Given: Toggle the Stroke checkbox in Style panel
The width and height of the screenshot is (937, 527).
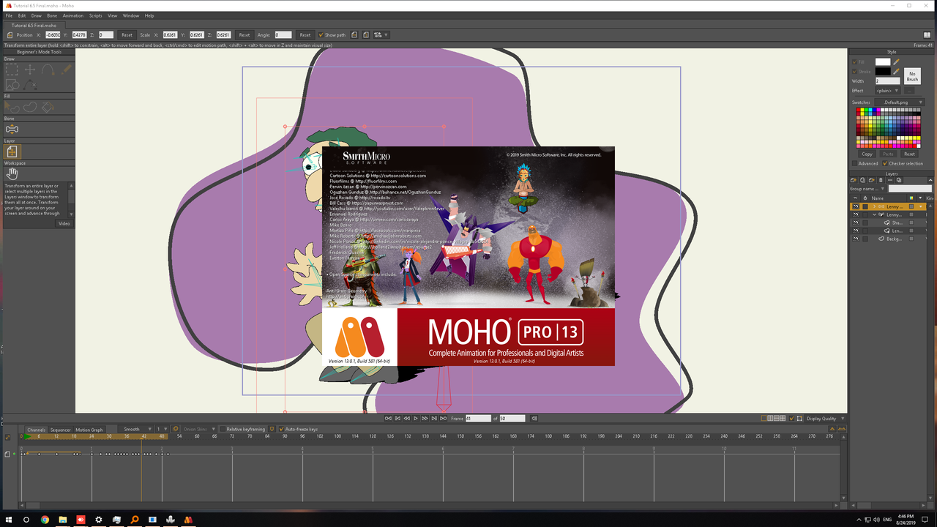Looking at the screenshot, I should pyautogui.click(x=854, y=71).
